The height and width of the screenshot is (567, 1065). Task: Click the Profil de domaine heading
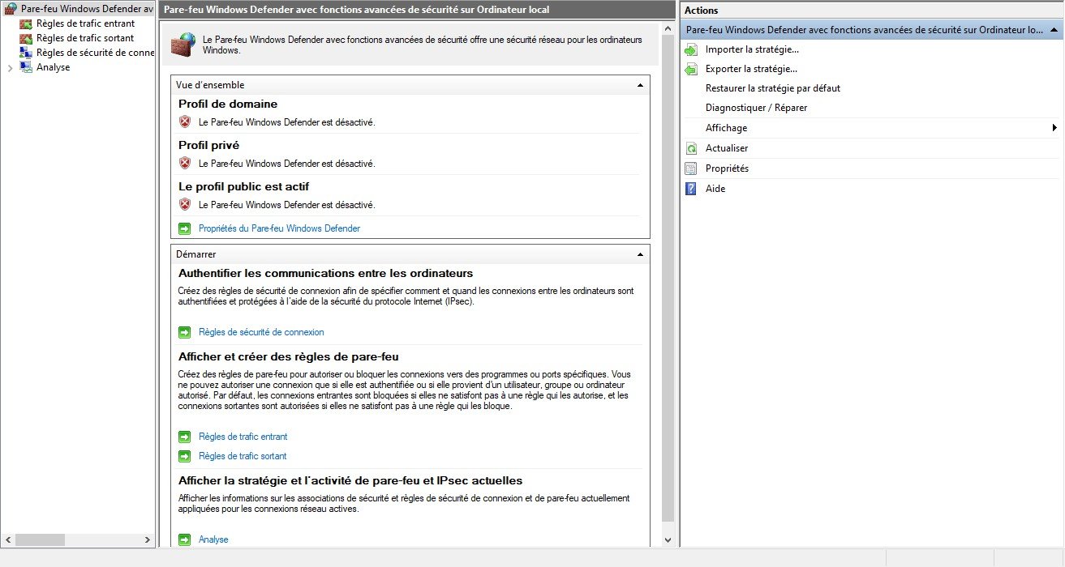click(x=228, y=104)
